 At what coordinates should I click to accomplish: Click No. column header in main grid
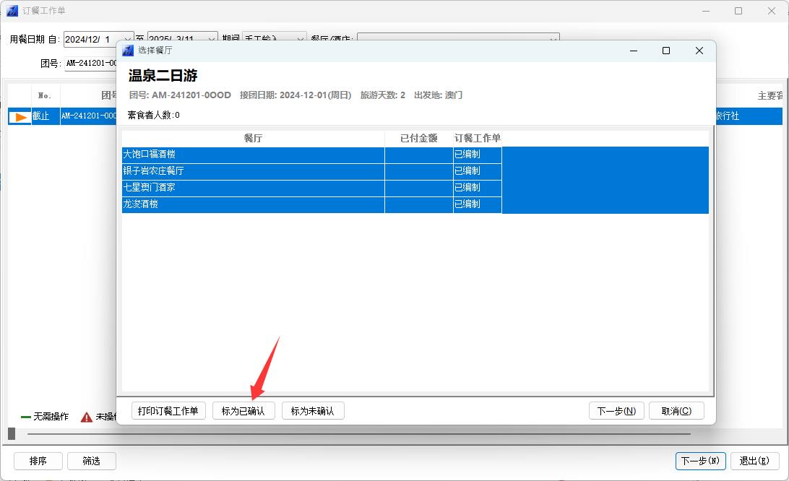coord(46,95)
